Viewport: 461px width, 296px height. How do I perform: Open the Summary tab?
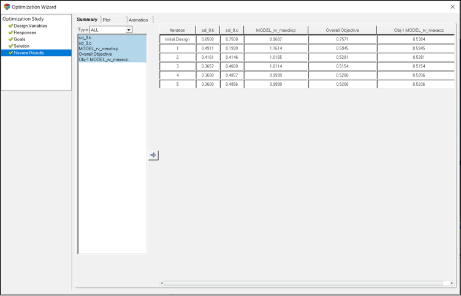tap(87, 20)
